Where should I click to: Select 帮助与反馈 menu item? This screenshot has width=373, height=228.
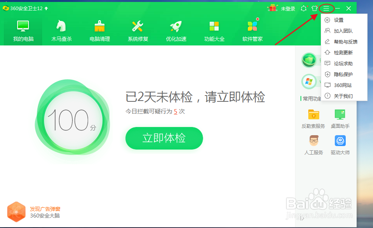click(344, 42)
